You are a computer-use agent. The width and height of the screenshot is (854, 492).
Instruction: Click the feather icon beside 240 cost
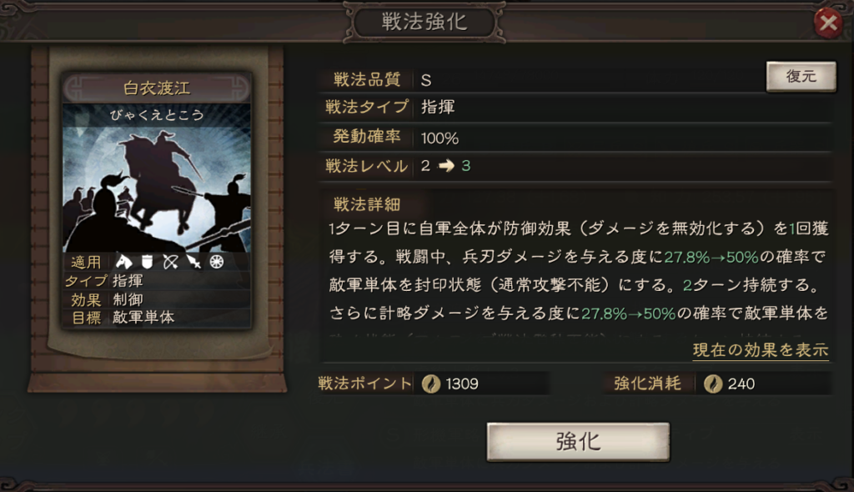712,384
